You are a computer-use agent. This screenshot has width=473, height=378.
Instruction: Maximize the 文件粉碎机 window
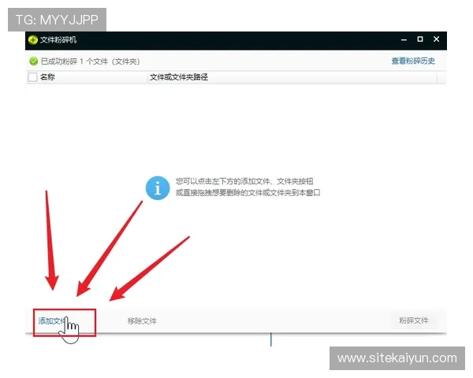(x=420, y=39)
